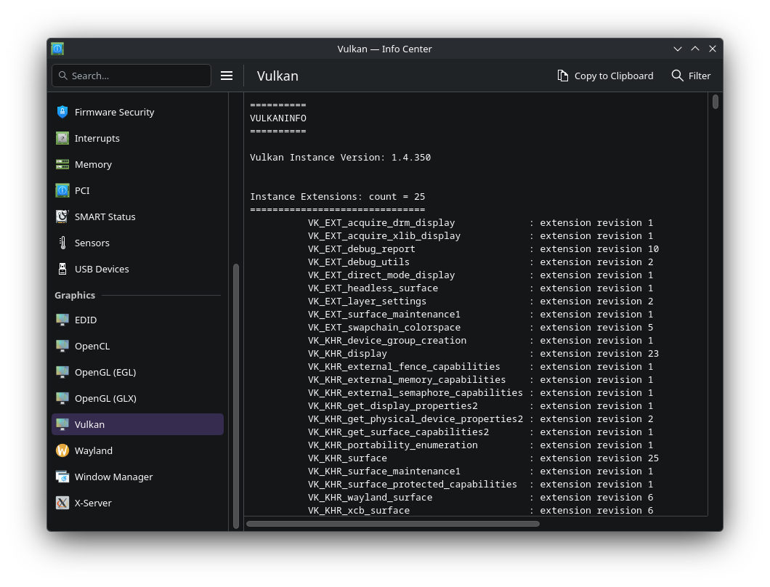Close the Info Center window

tap(713, 49)
